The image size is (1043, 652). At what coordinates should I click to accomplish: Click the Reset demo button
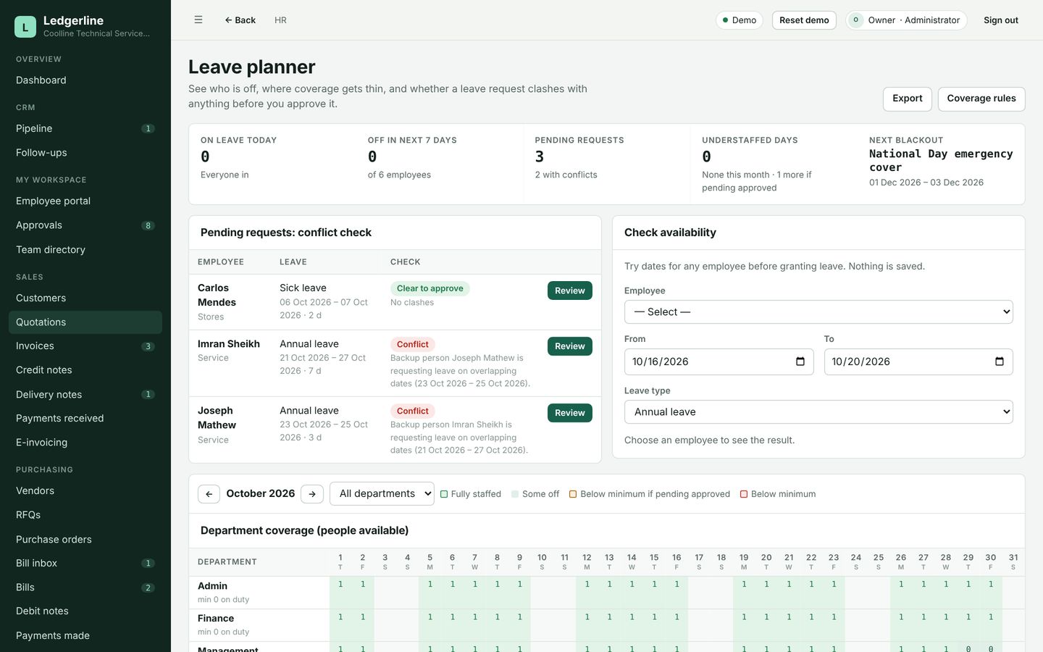804,20
